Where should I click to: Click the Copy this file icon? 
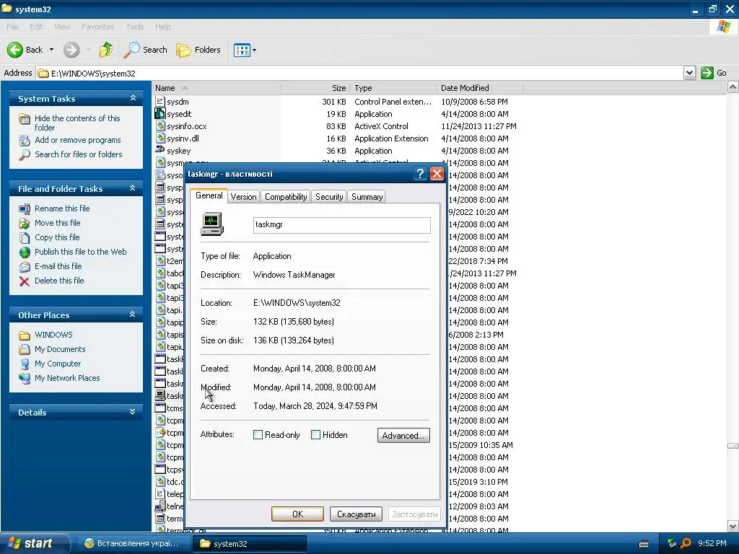pyautogui.click(x=25, y=238)
